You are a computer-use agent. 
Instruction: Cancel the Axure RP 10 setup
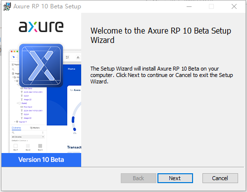[220, 178]
